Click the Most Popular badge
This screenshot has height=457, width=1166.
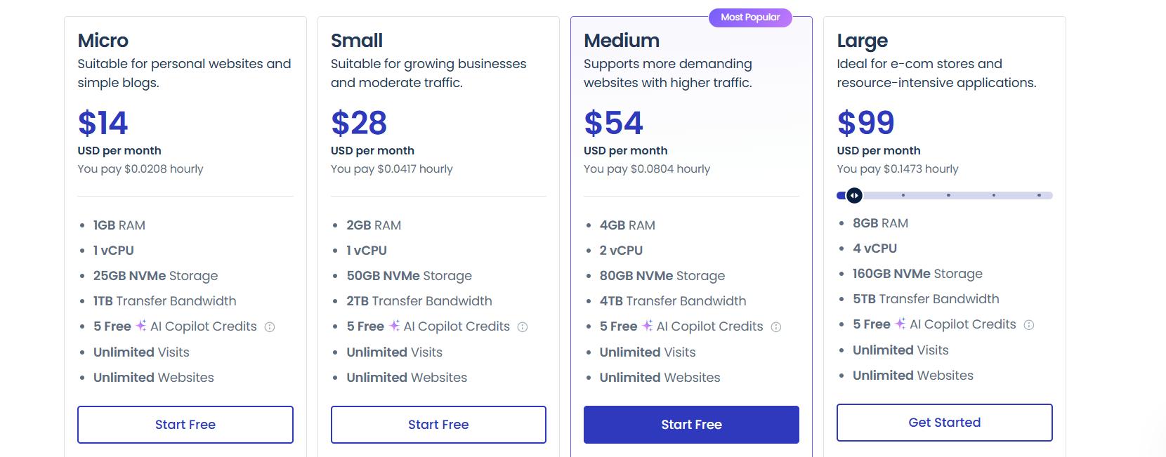coord(750,18)
